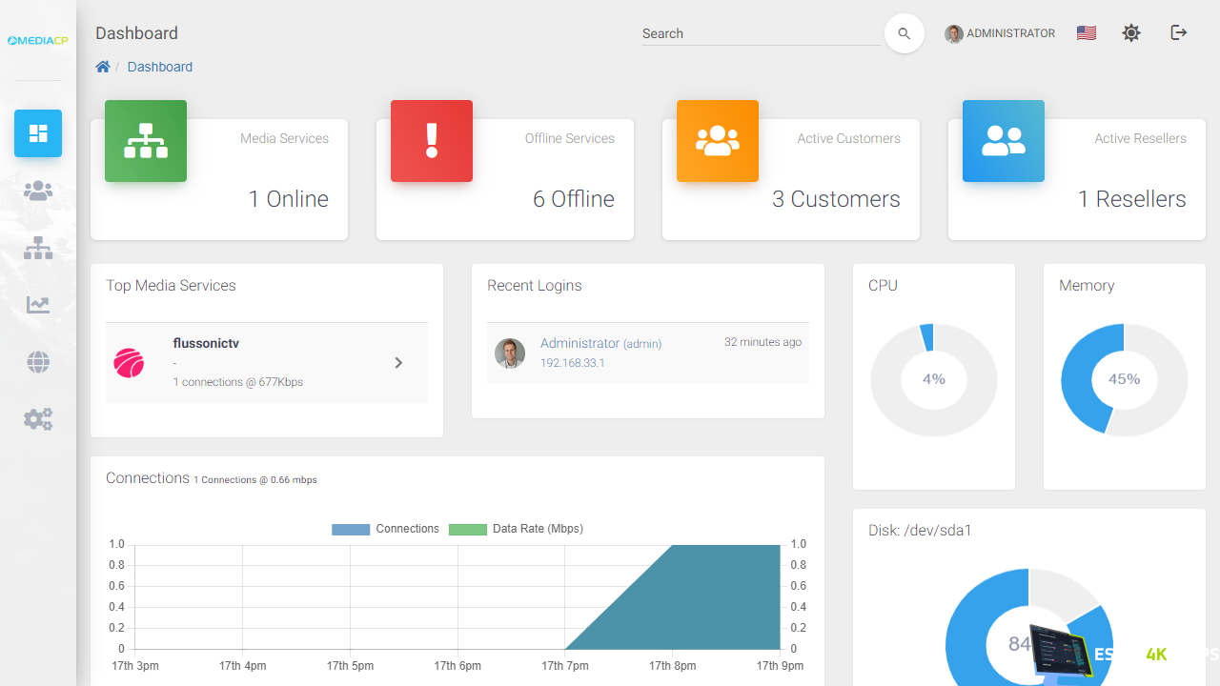
Task: Open the Media Services sitemap sidebar icon
Action: point(38,249)
